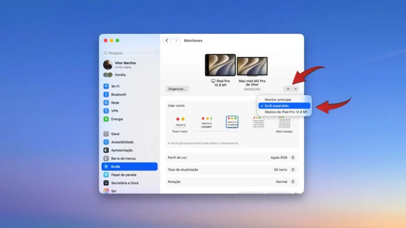
Task: Open Acessibilidade settings
Action: 130,142
